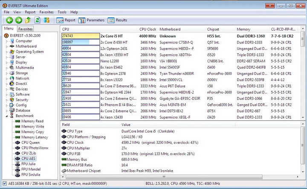
Task: Expand the Software tree node arrow
Action: coord(7,94)
